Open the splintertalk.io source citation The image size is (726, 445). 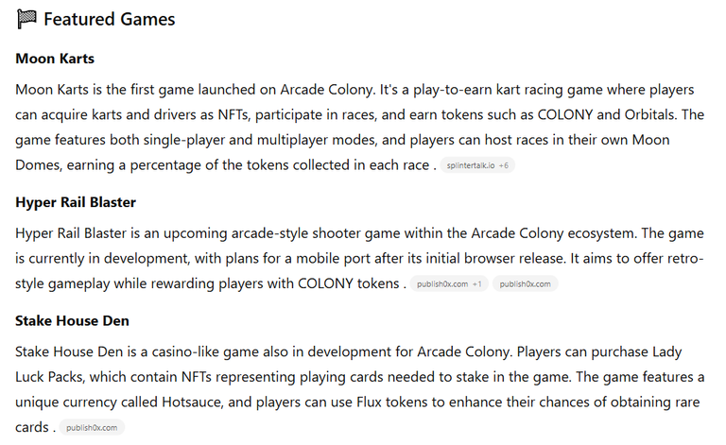click(471, 165)
